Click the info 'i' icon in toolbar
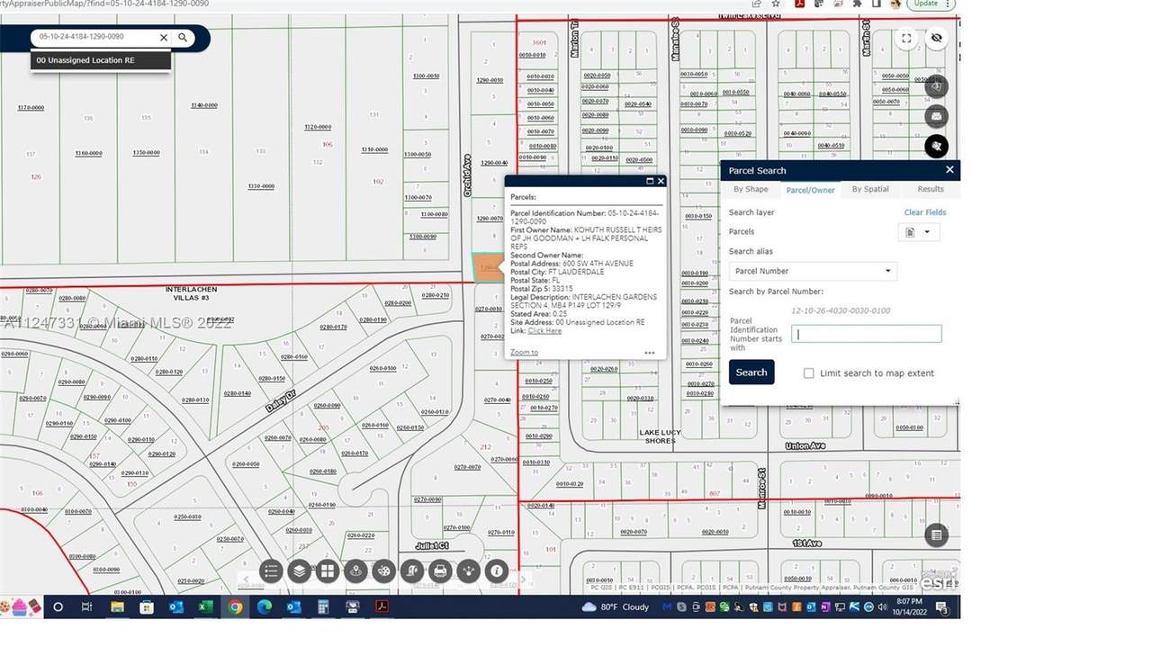Viewport: 1152px width, 647px height. 496,571
